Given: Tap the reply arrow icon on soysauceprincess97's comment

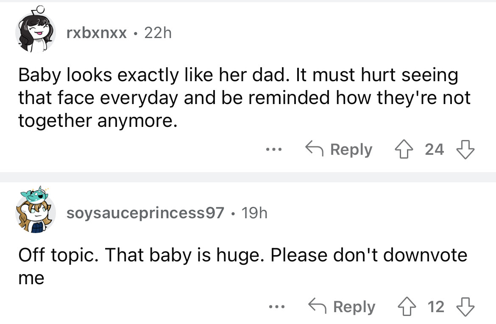Looking at the screenshot, I should [x=317, y=306].
